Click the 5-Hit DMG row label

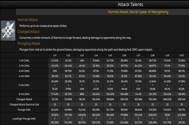[24, 85]
